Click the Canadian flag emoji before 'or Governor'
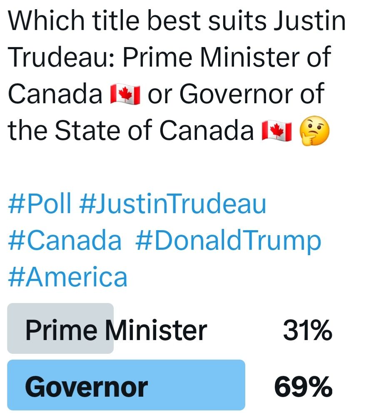 pyautogui.click(x=125, y=94)
